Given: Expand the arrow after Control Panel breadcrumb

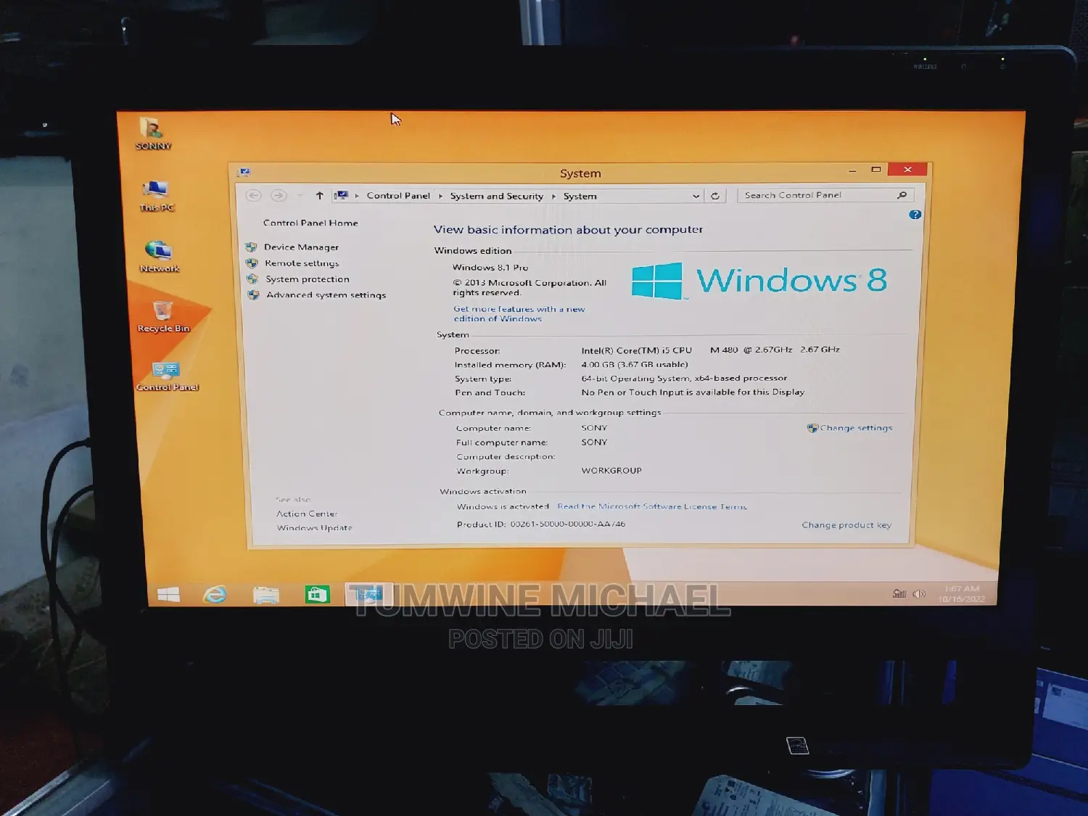Looking at the screenshot, I should coord(440,196).
